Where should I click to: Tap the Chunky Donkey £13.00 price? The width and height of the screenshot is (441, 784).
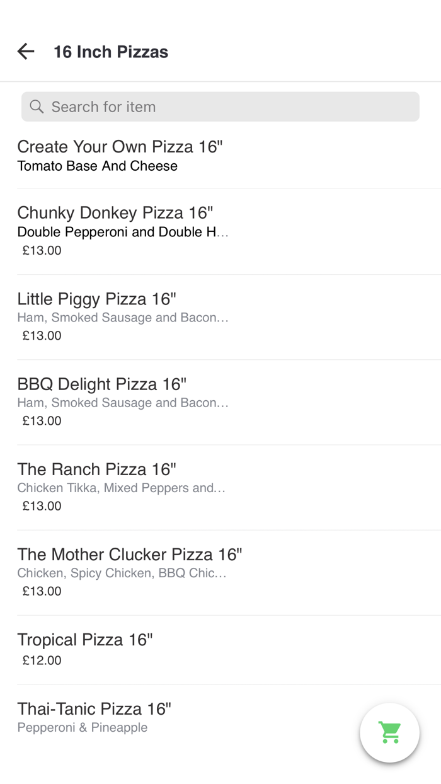(x=42, y=250)
